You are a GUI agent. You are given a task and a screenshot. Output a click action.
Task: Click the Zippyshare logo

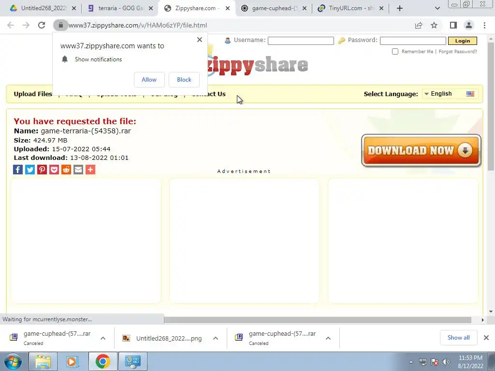pyautogui.click(x=258, y=65)
